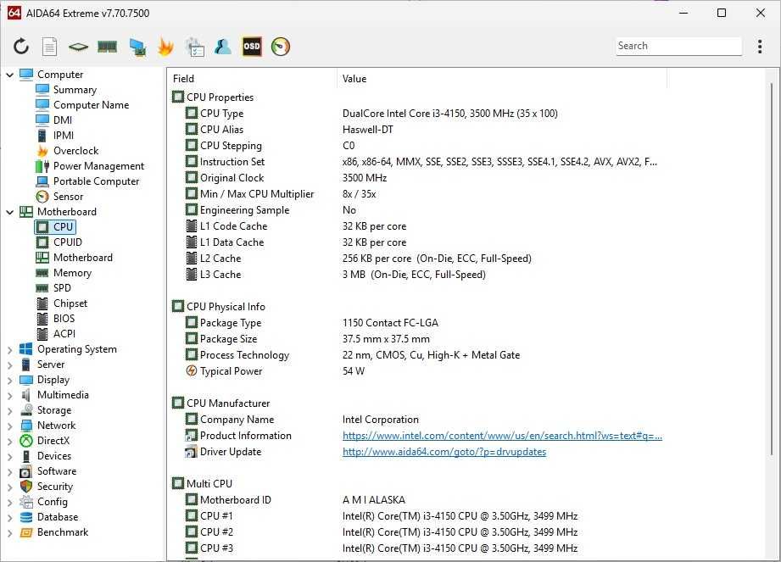Expand the DirectX node
Viewport: 781px width, 562px height.
pyautogui.click(x=9, y=442)
